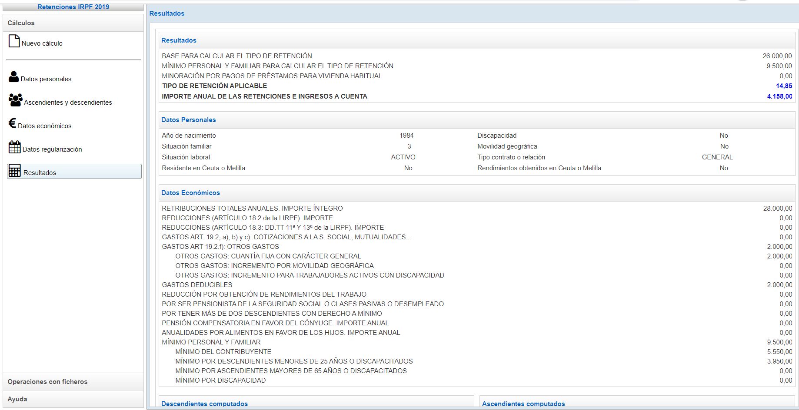799x410 pixels.
Task: Click the 4.158,00 annual withholding amount
Action: point(779,96)
